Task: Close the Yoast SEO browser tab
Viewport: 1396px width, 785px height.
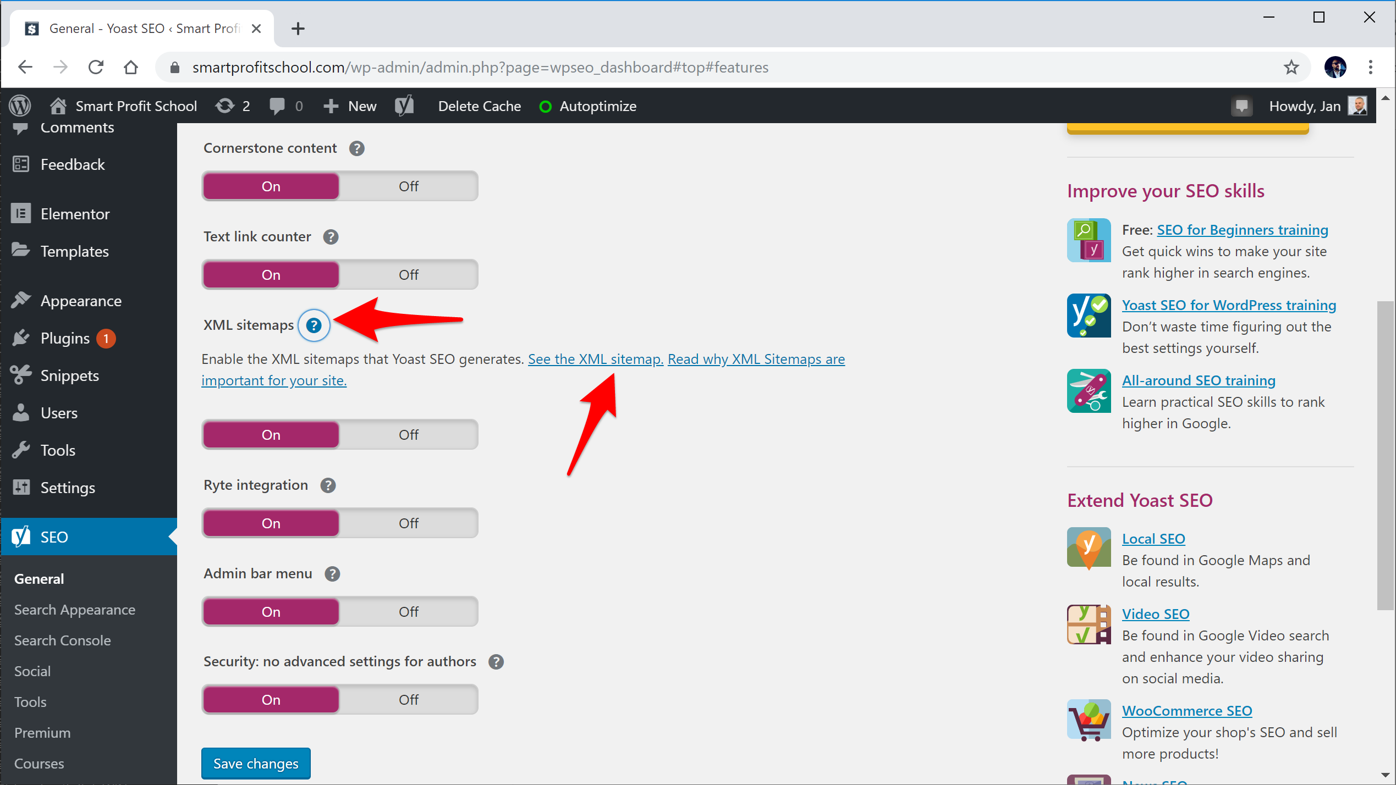Action: (256, 29)
